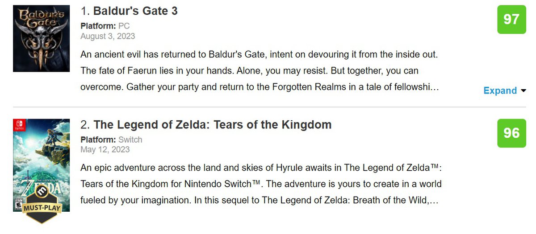The width and height of the screenshot is (536, 234).
Task: Open the Baldur's Gate 3 cover art
Action: pyautogui.click(x=41, y=38)
